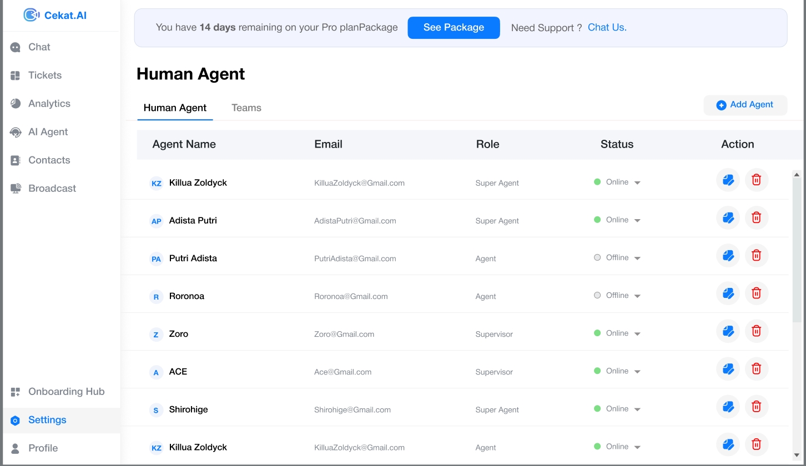
Task: Change status of Roronoa via dropdown arrow
Action: click(637, 296)
